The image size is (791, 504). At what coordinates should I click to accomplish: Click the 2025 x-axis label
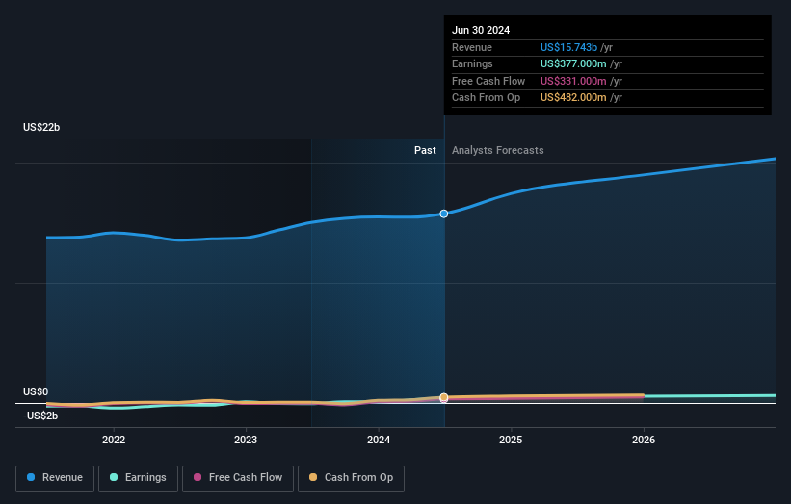(511, 441)
